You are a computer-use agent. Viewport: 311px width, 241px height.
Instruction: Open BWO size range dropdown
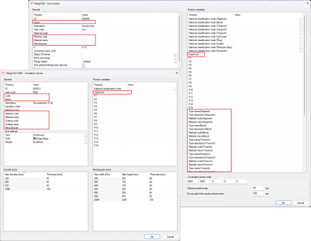pyautogui.click(x=175, y=58)
